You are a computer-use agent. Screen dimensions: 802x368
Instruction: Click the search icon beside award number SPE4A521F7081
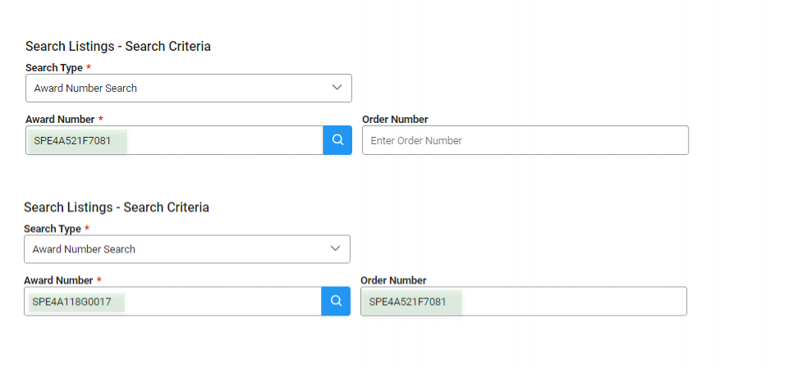[337, 140]
